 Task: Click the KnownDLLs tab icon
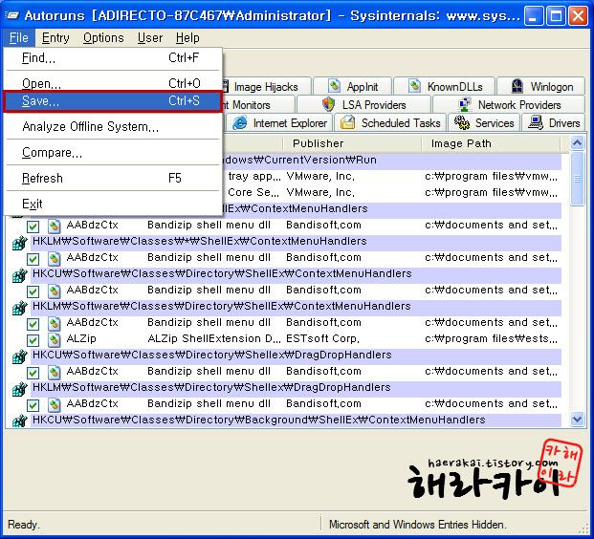click(414, 86)
